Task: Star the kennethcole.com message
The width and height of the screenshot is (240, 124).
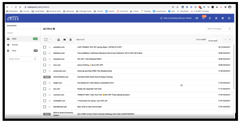Action: click(50, 107)
